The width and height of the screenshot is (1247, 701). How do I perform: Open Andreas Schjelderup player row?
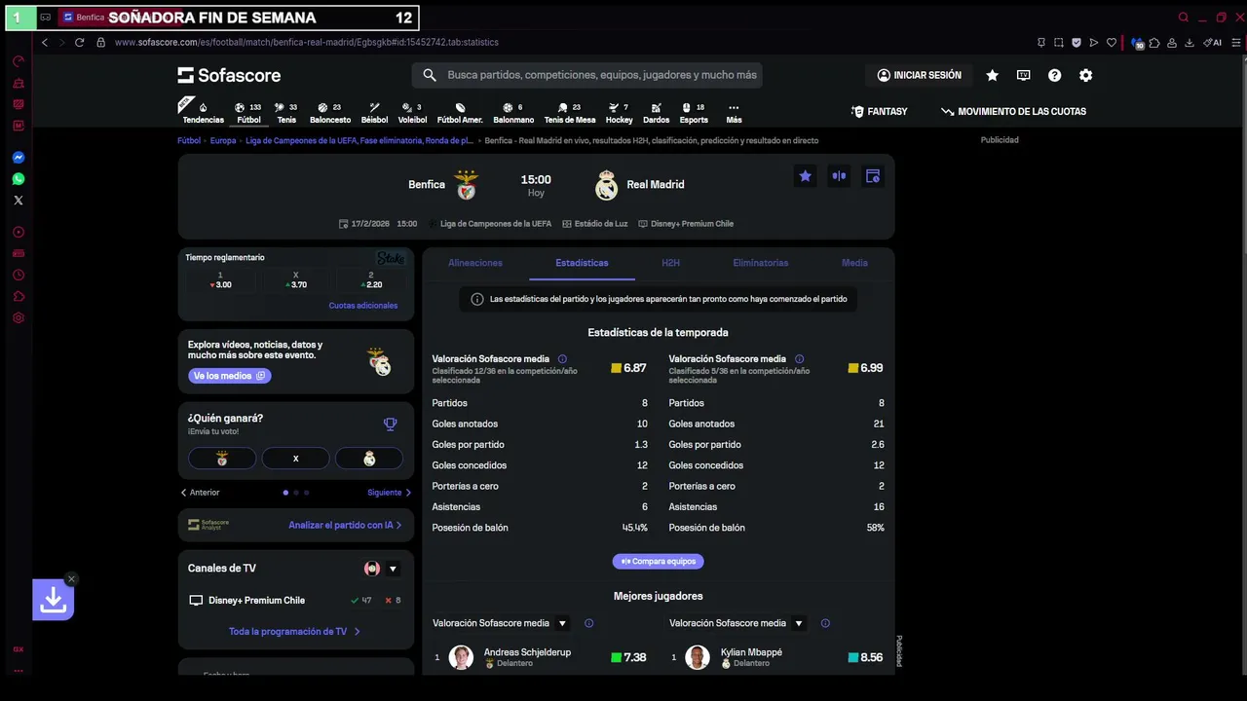pyautogui.click(x=540, y=657)
